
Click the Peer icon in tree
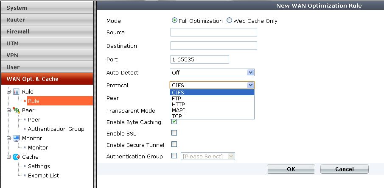click(16, 110)
